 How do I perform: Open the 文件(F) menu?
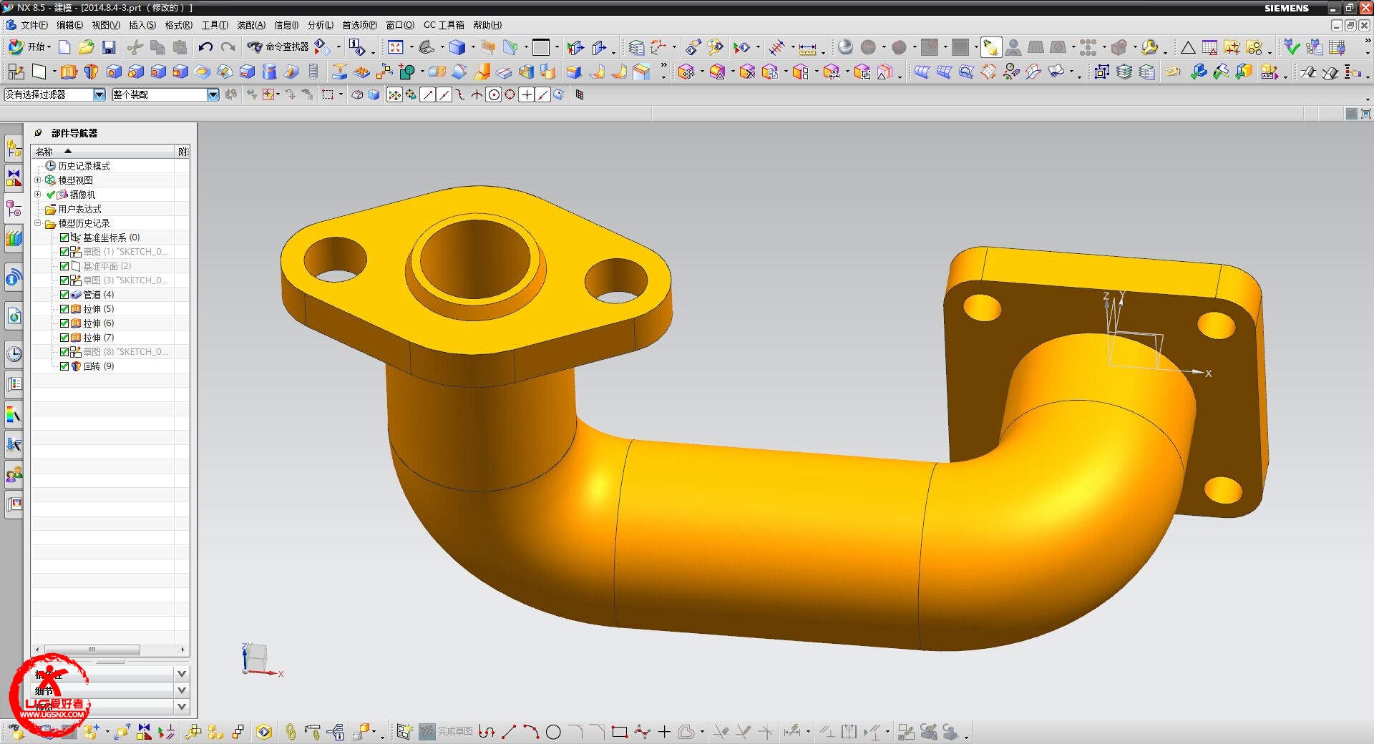pos(34,25)
